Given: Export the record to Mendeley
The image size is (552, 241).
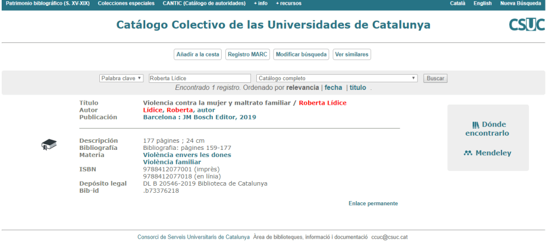Looking at the screenshot, I should (487, 153).
